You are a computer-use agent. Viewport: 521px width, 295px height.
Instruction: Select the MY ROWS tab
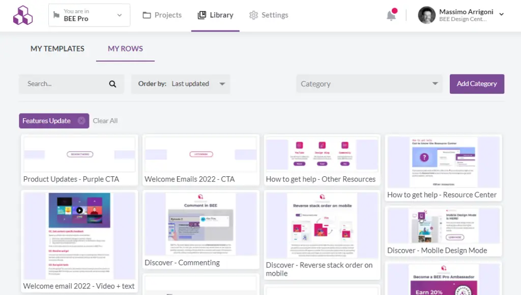click(125, 48)
